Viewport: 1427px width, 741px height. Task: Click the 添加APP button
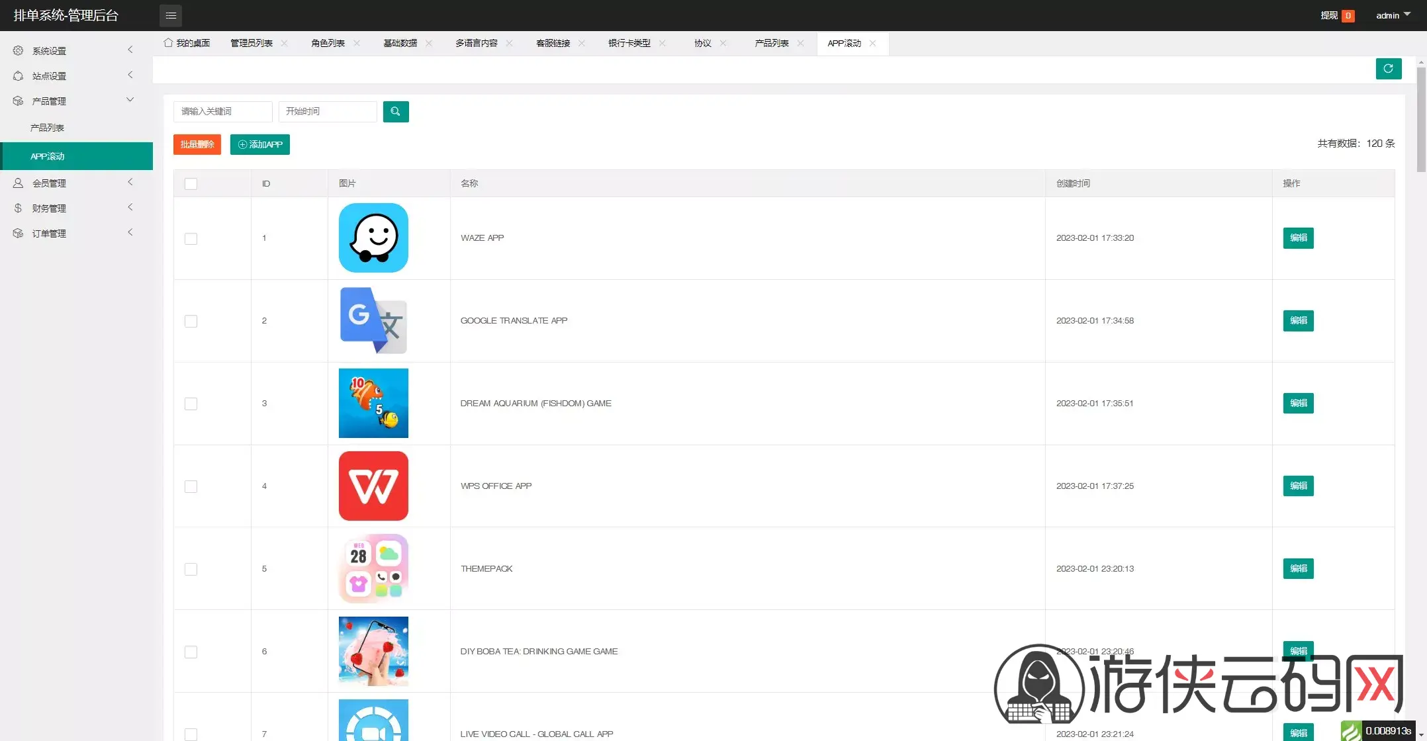pyautogui.click(x=260, y=144)
